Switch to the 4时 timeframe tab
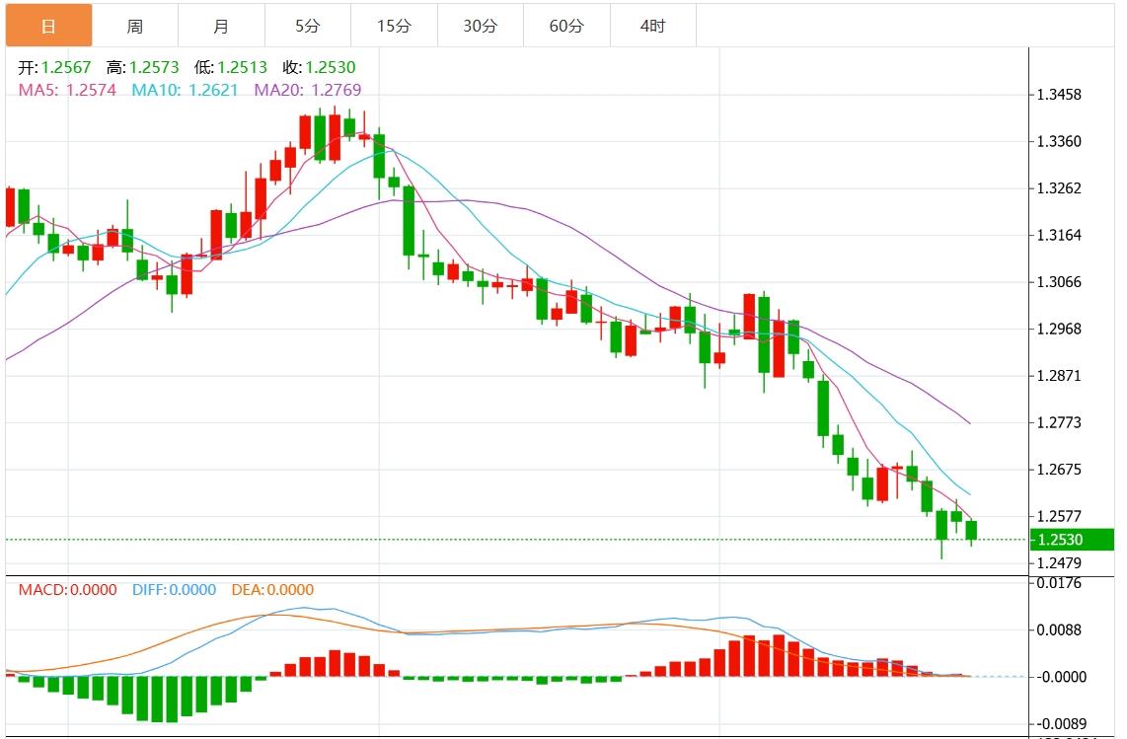 pyautogui.click(x=652, y=26)
